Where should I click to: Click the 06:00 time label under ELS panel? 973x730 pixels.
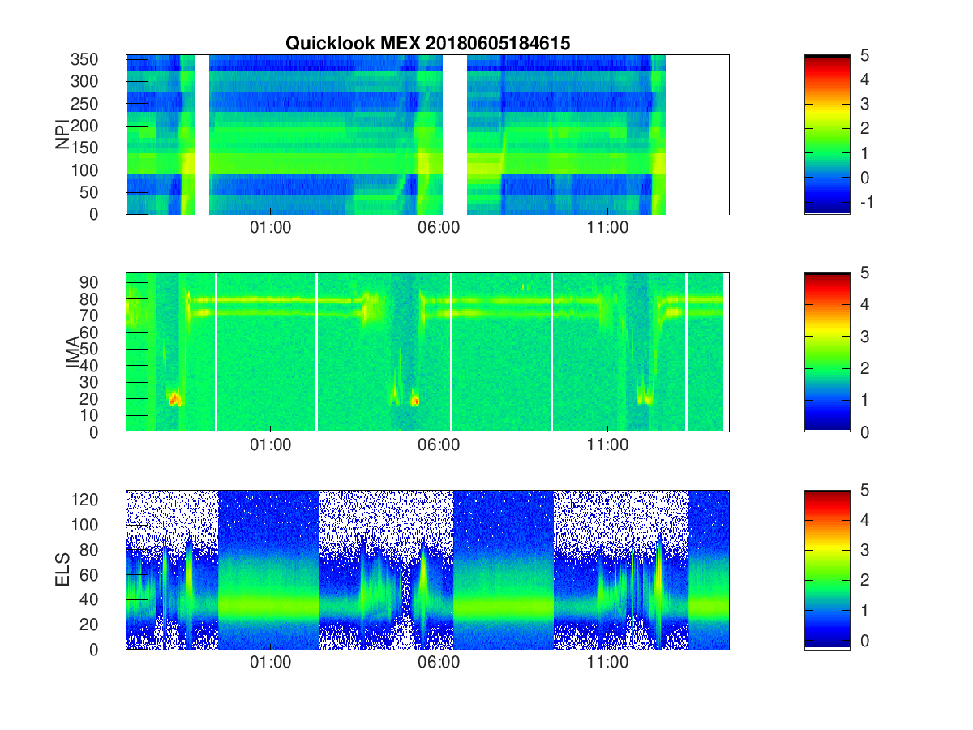click(439, 663)
